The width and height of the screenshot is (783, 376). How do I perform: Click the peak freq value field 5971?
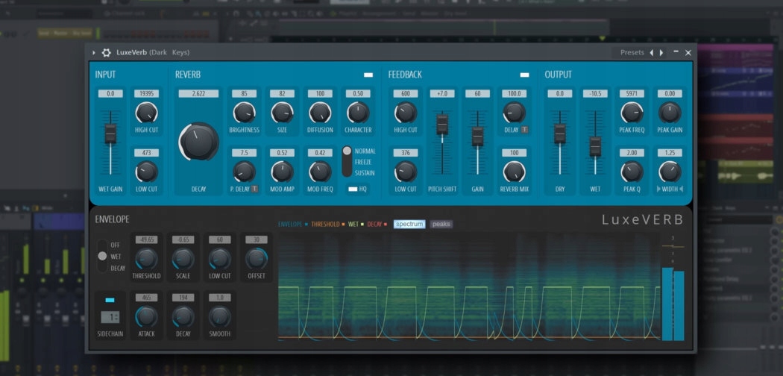click(632, 94)
